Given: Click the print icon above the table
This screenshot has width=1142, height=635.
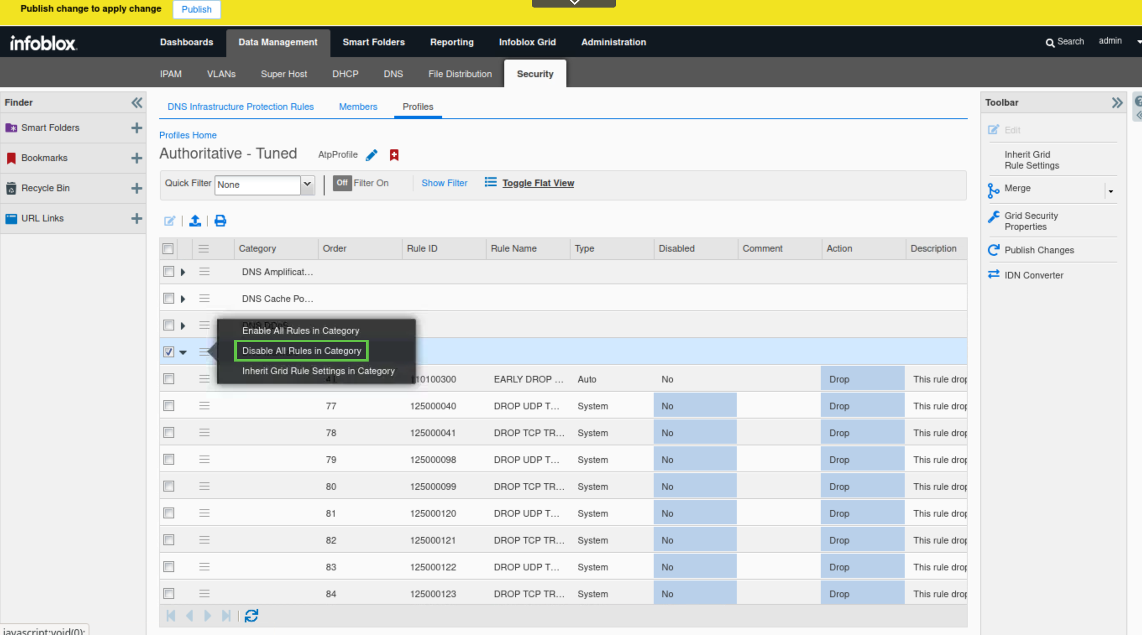Looking at the screenshot, I should (220, 221).
